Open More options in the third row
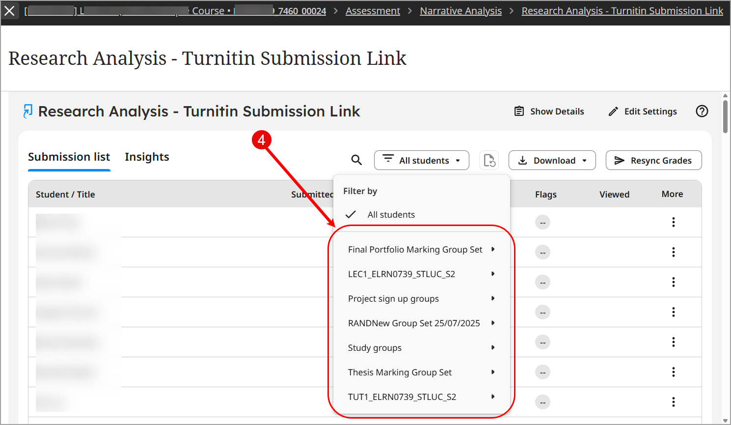Image resolution: width=731 pixels, height=425 pixels. coord(673,282)
